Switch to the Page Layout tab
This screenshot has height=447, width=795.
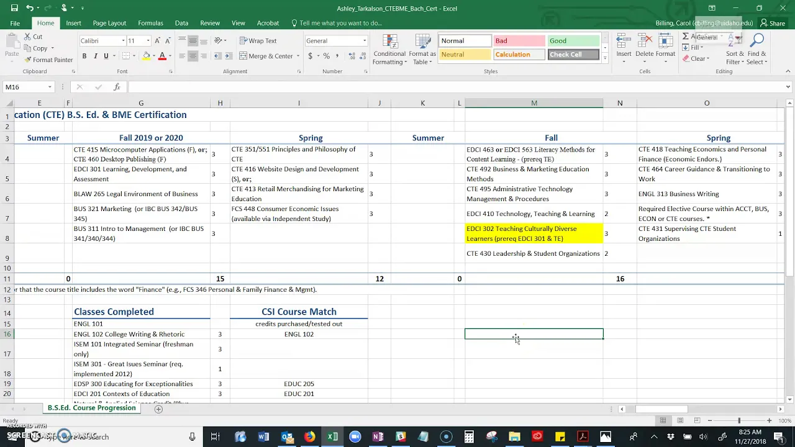109,23
